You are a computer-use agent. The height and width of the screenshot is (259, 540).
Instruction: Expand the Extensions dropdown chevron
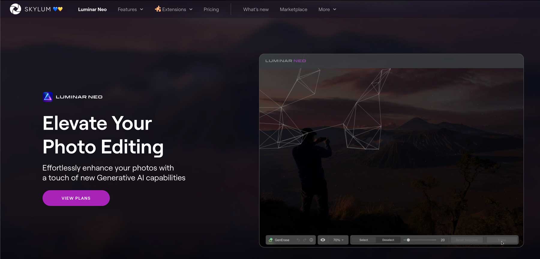[191, 9]
